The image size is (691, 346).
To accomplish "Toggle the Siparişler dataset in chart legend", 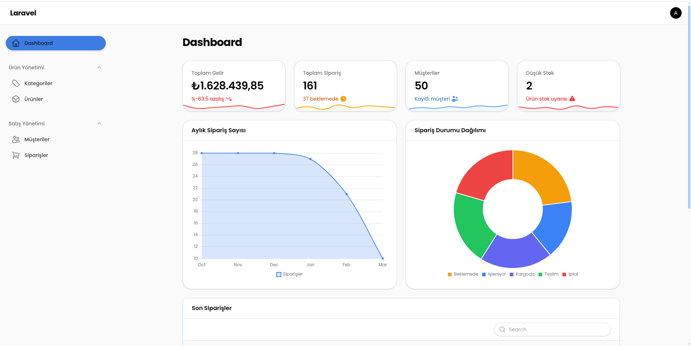I will pyautogui.click(x=289, y=274).
